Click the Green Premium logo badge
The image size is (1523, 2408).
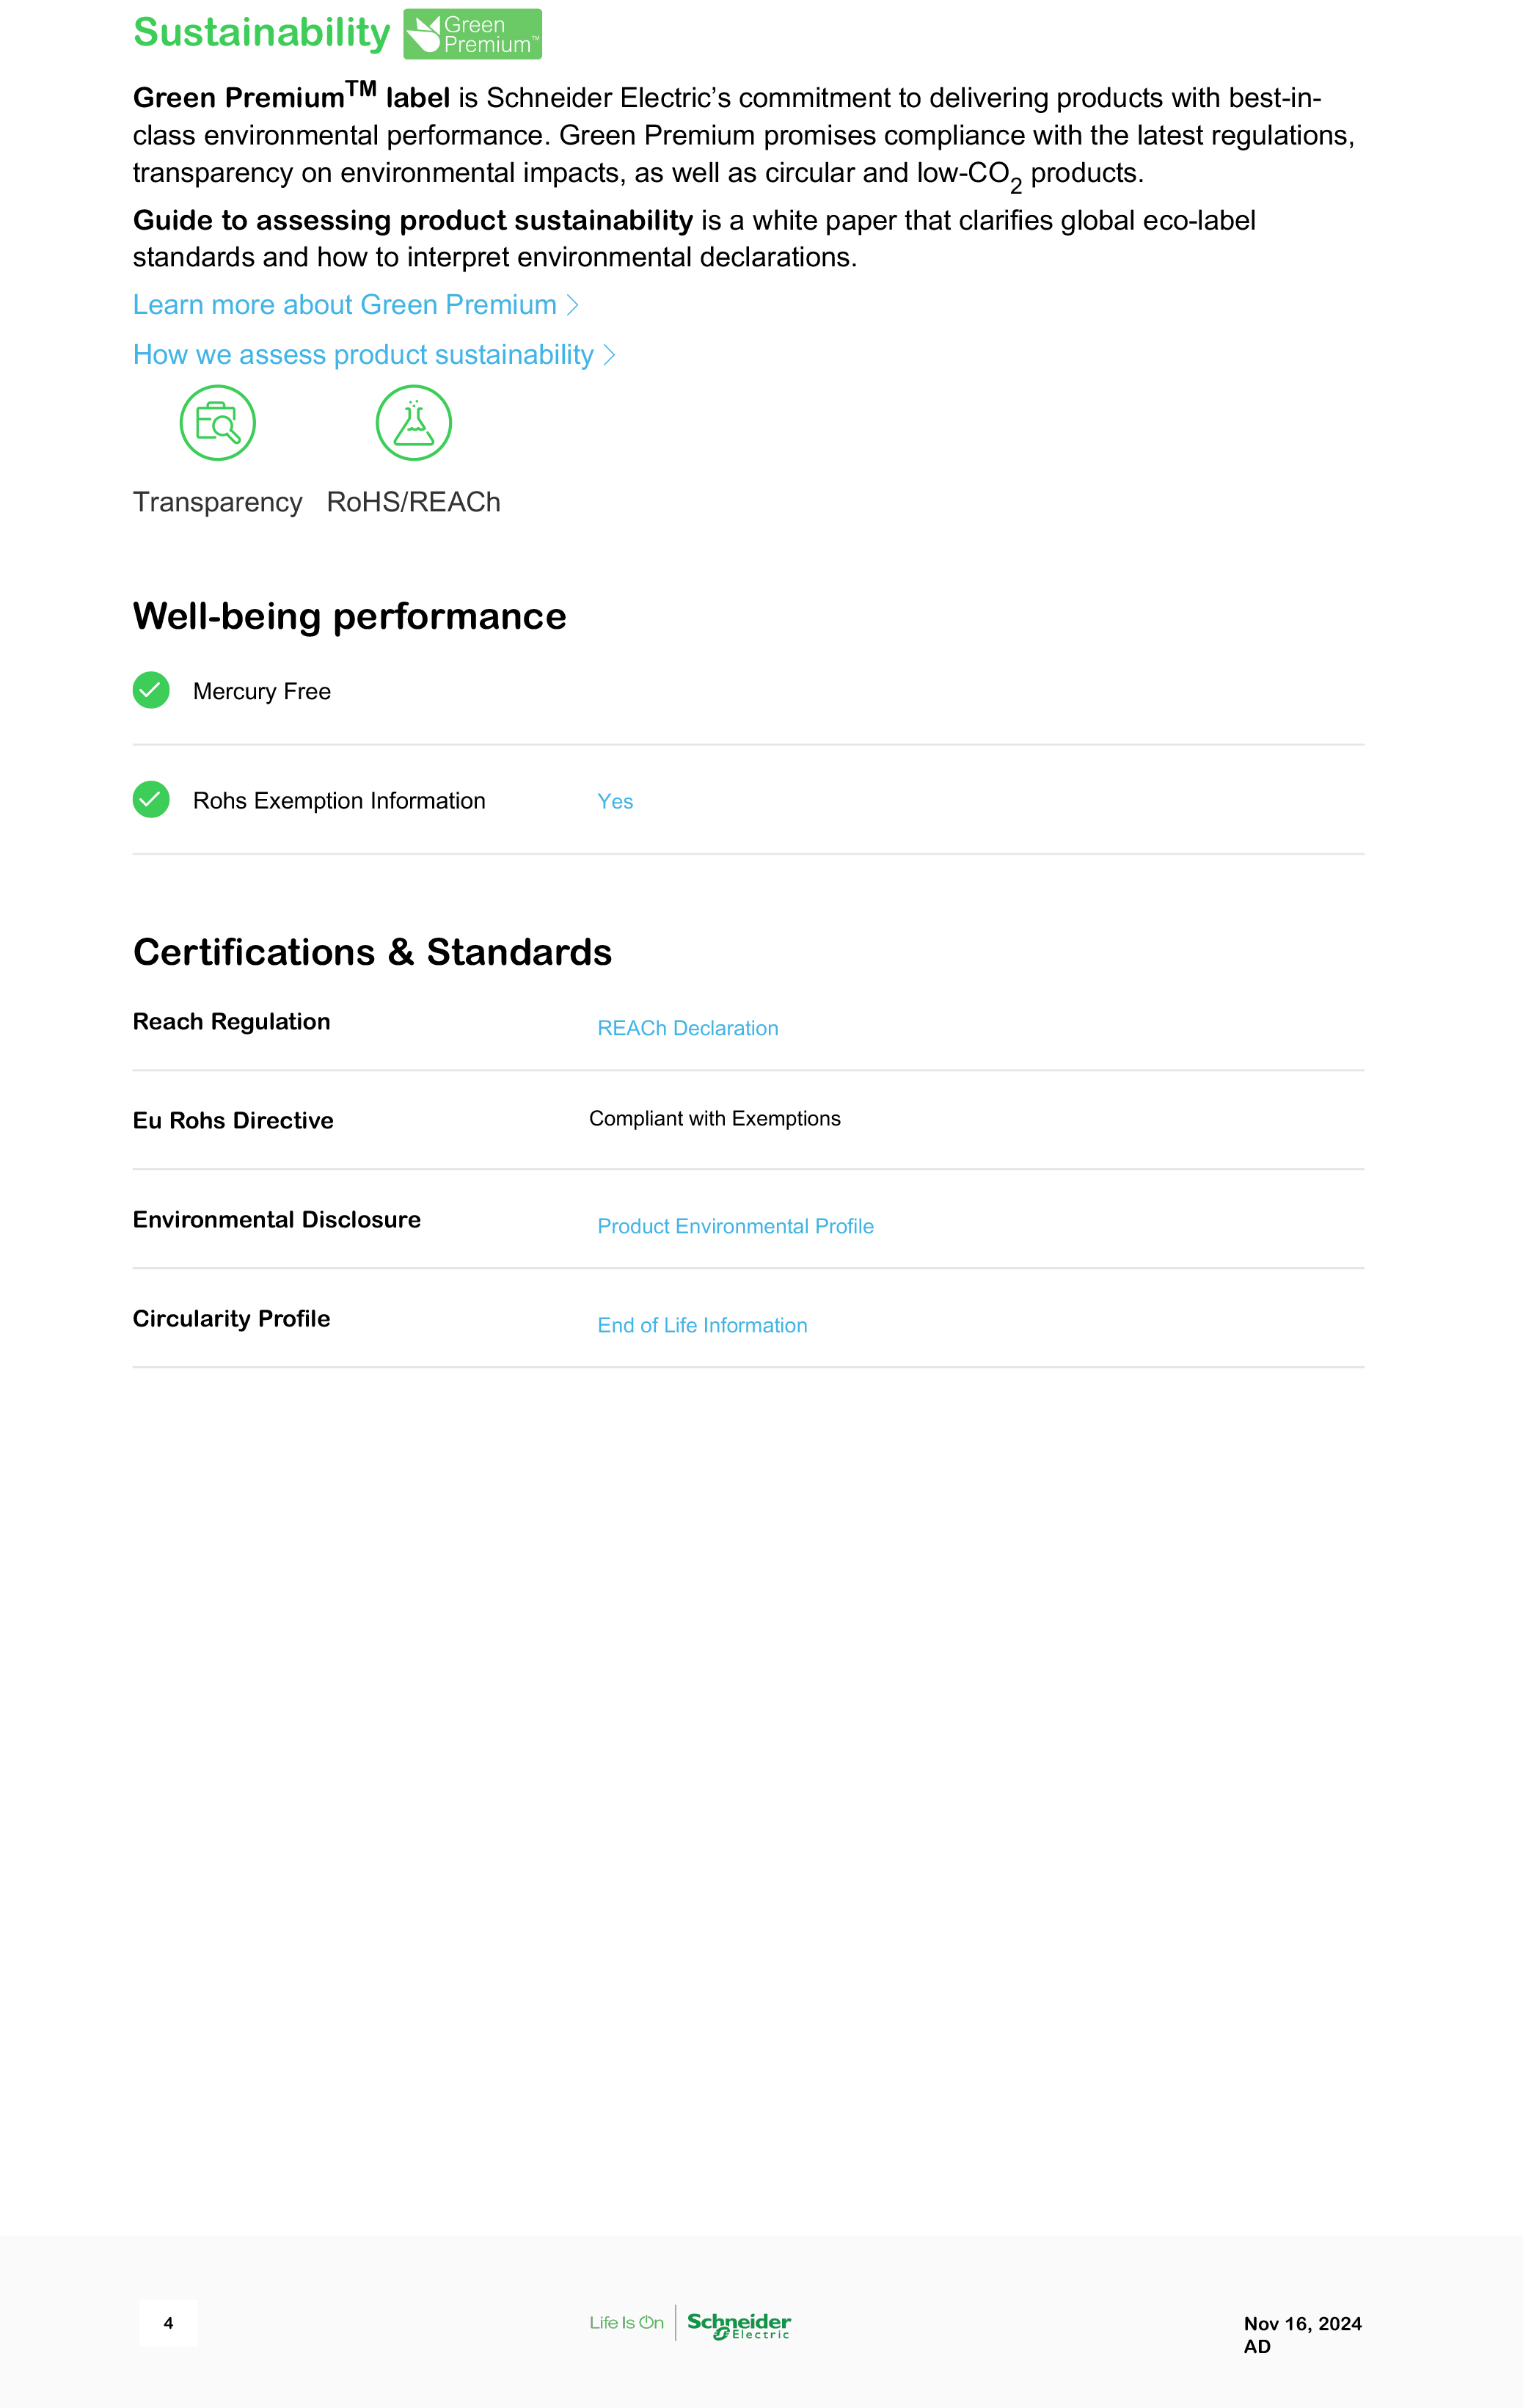pyautogui.click(x=472, y=34)
